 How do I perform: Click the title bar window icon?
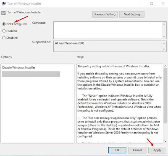tap(4, 3)
